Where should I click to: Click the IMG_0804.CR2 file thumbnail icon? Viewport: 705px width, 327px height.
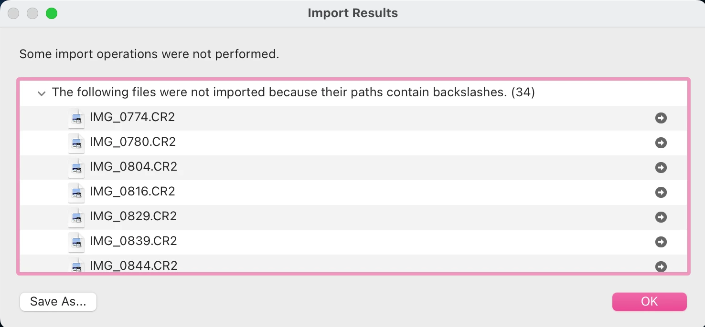76,168
